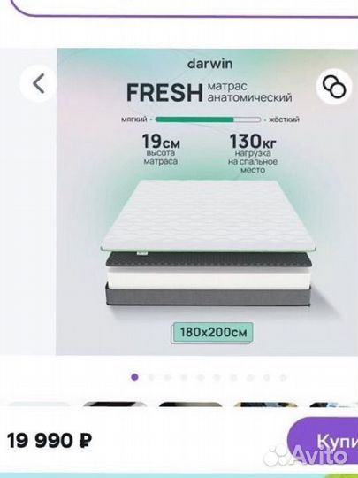Jump to the fifth carousel dot
Image resolution: width=358 pixels, height=478 pixels.
tap(201, 377)
